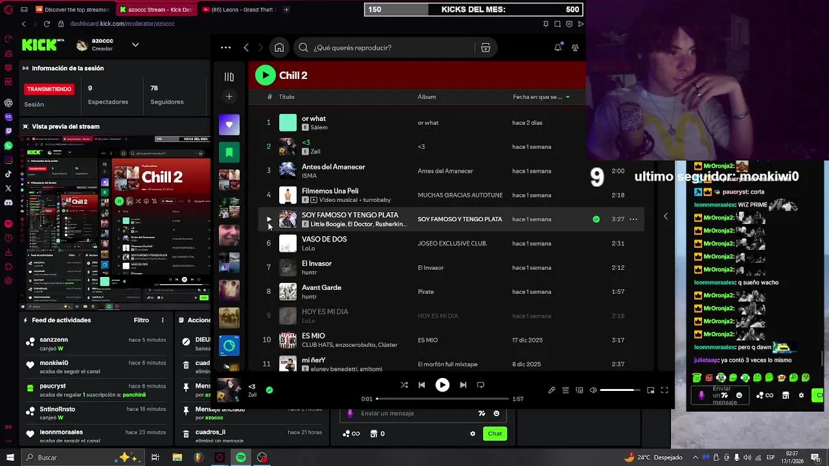
Task: Click the song progress bar
Action: [442, 399]
